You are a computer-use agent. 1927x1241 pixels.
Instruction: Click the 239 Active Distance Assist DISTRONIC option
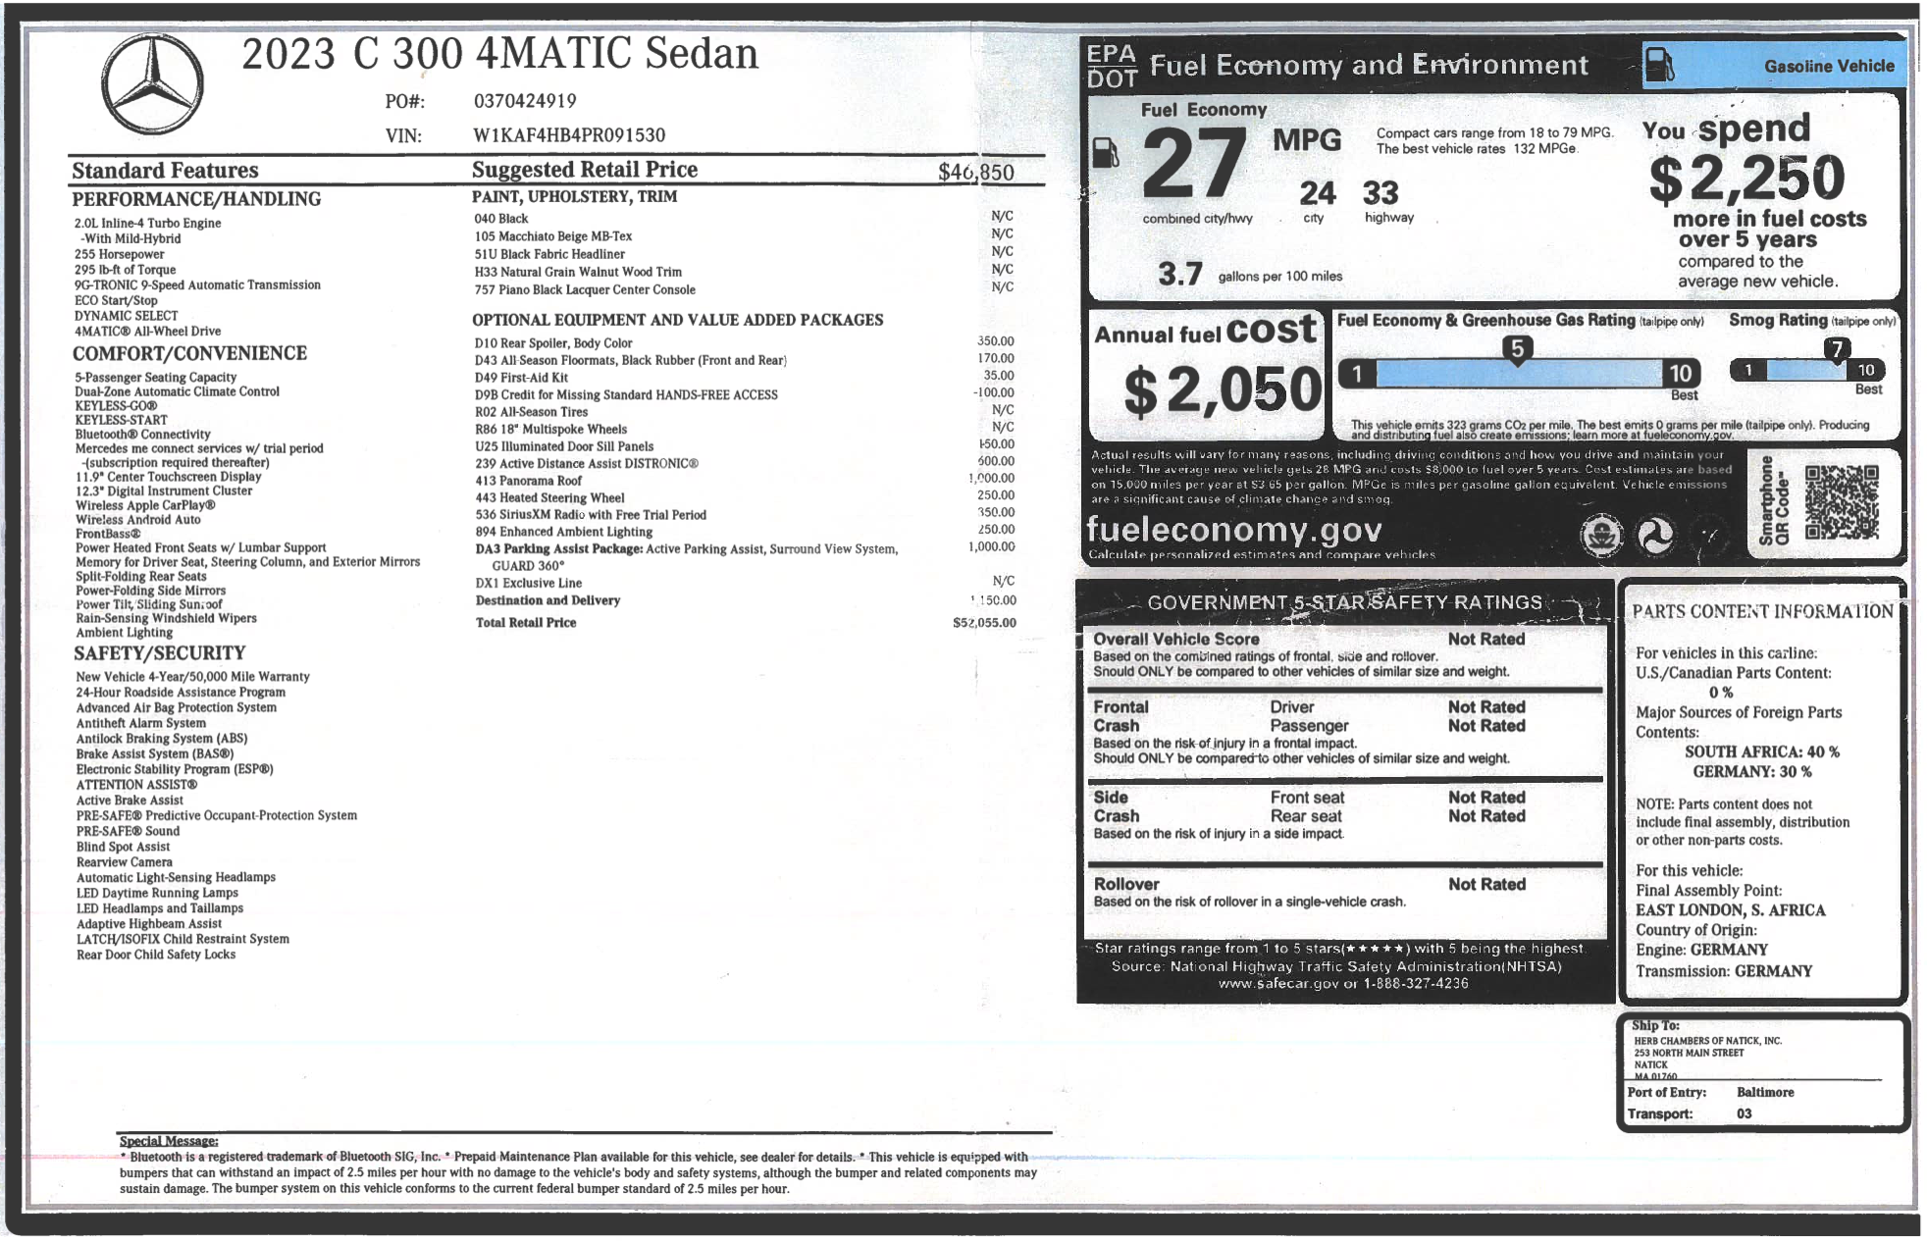(x=587, y=464)
